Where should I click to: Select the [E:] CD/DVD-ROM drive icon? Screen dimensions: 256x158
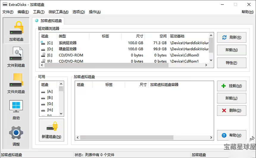point(43,55)
